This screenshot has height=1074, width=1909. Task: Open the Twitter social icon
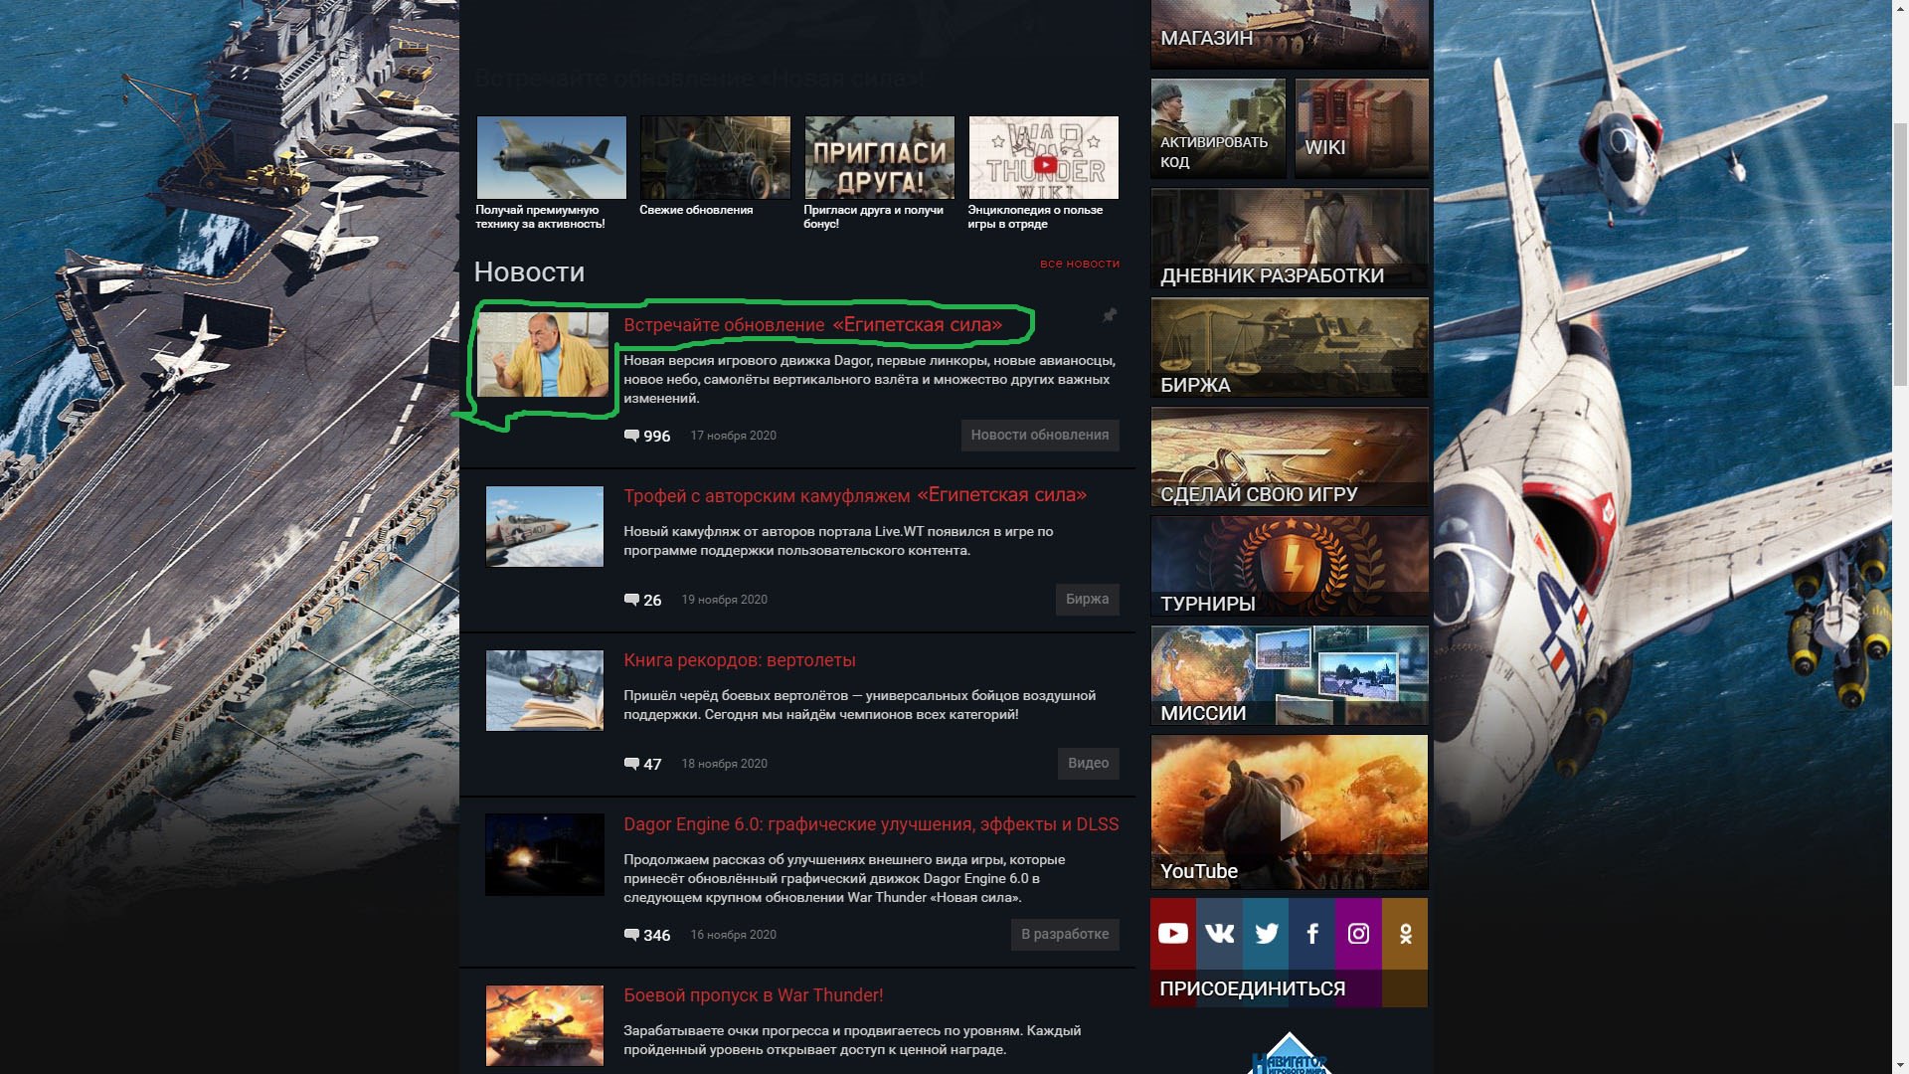click(1266, 933)
